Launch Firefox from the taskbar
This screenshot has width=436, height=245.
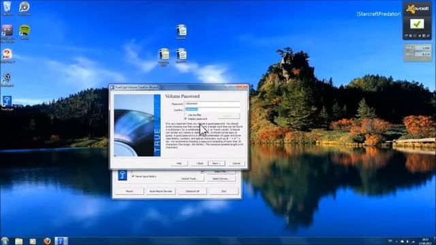coord(47,241)
